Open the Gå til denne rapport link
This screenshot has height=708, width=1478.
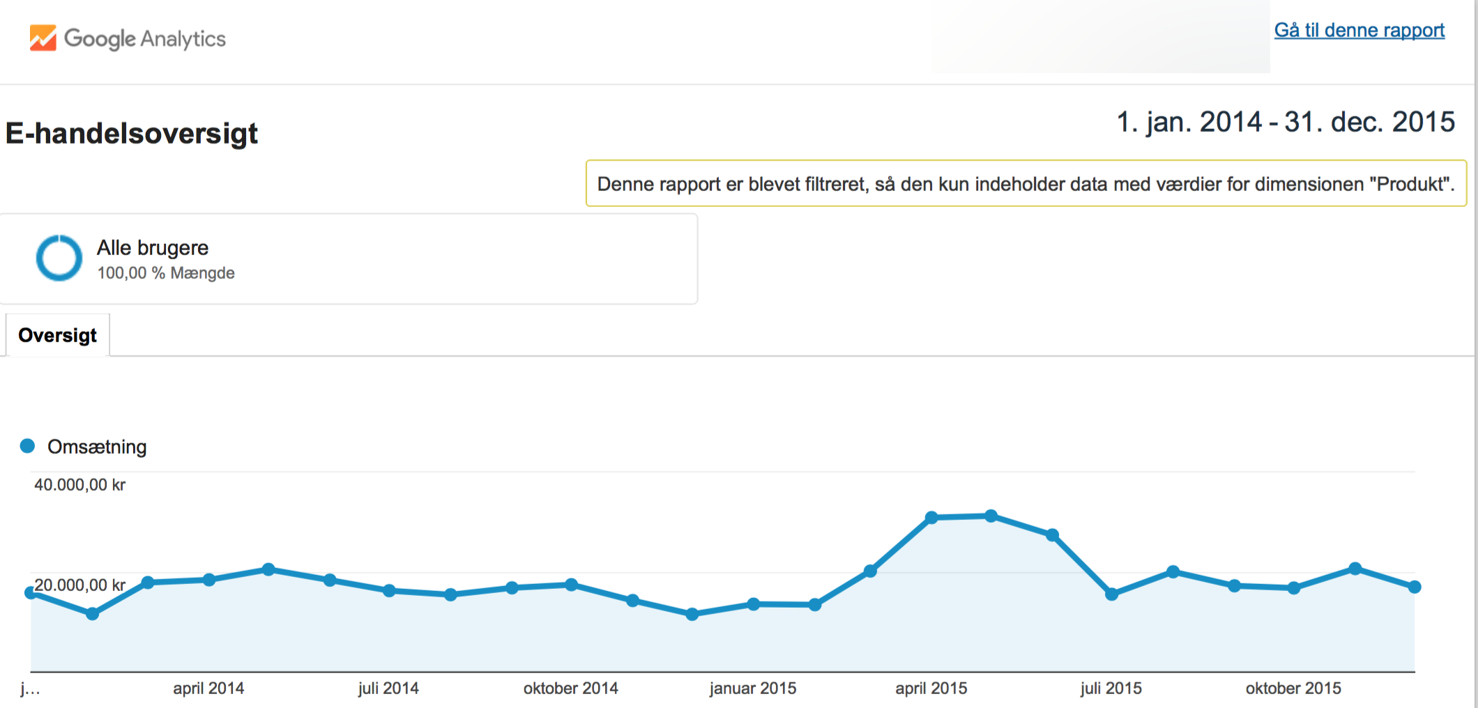click(x=1359, y=31)
